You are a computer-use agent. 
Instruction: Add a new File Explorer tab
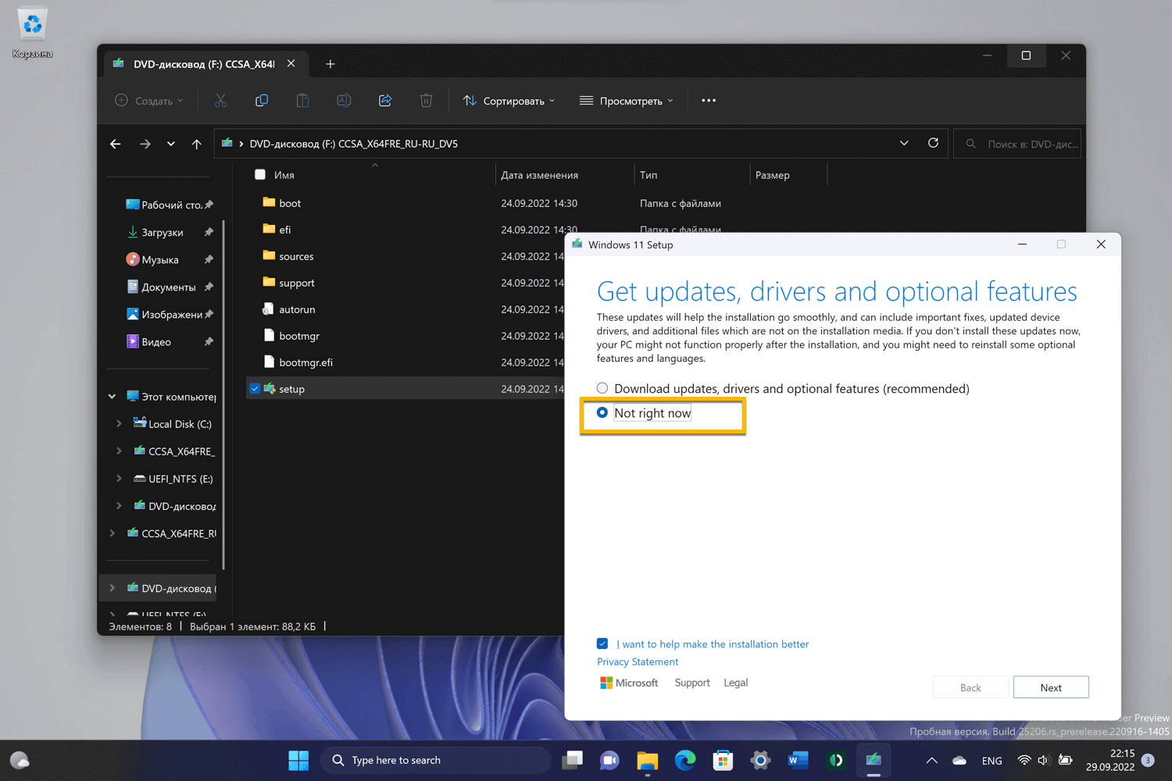coord(331,64)
